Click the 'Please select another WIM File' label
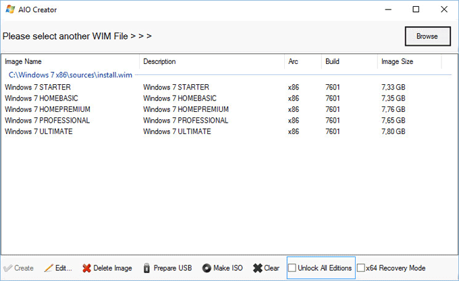The image size is (459, 281). (x=77, y=36)
